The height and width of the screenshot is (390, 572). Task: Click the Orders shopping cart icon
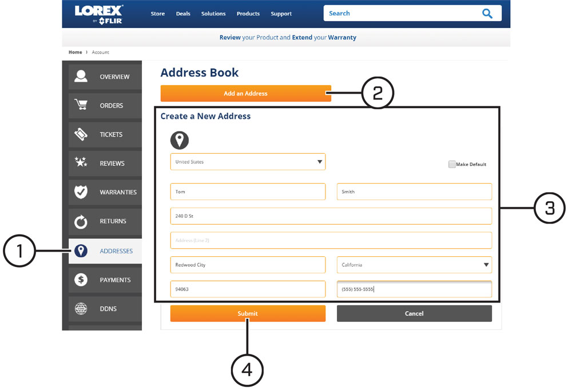(81, 105)
